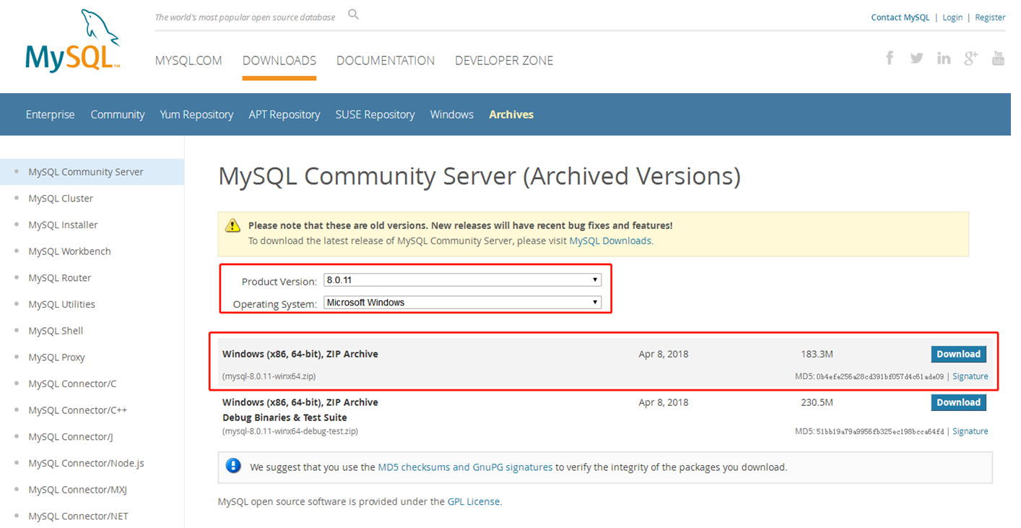Viewport: 1021px width, 528px height.
Task: Visit MySQL Facebook page icon
Action: pyautogui.click(x=890, y=58)
